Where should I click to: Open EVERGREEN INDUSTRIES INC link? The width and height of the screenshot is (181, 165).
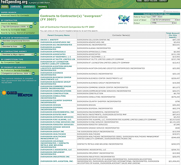(55, 157)
